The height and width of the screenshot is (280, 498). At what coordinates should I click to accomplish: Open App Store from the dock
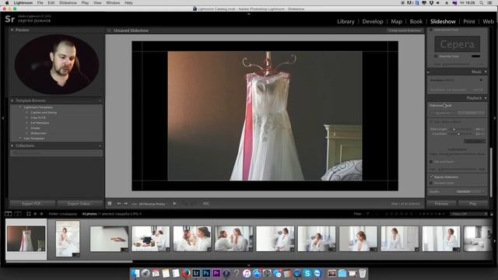pos(257,273)
